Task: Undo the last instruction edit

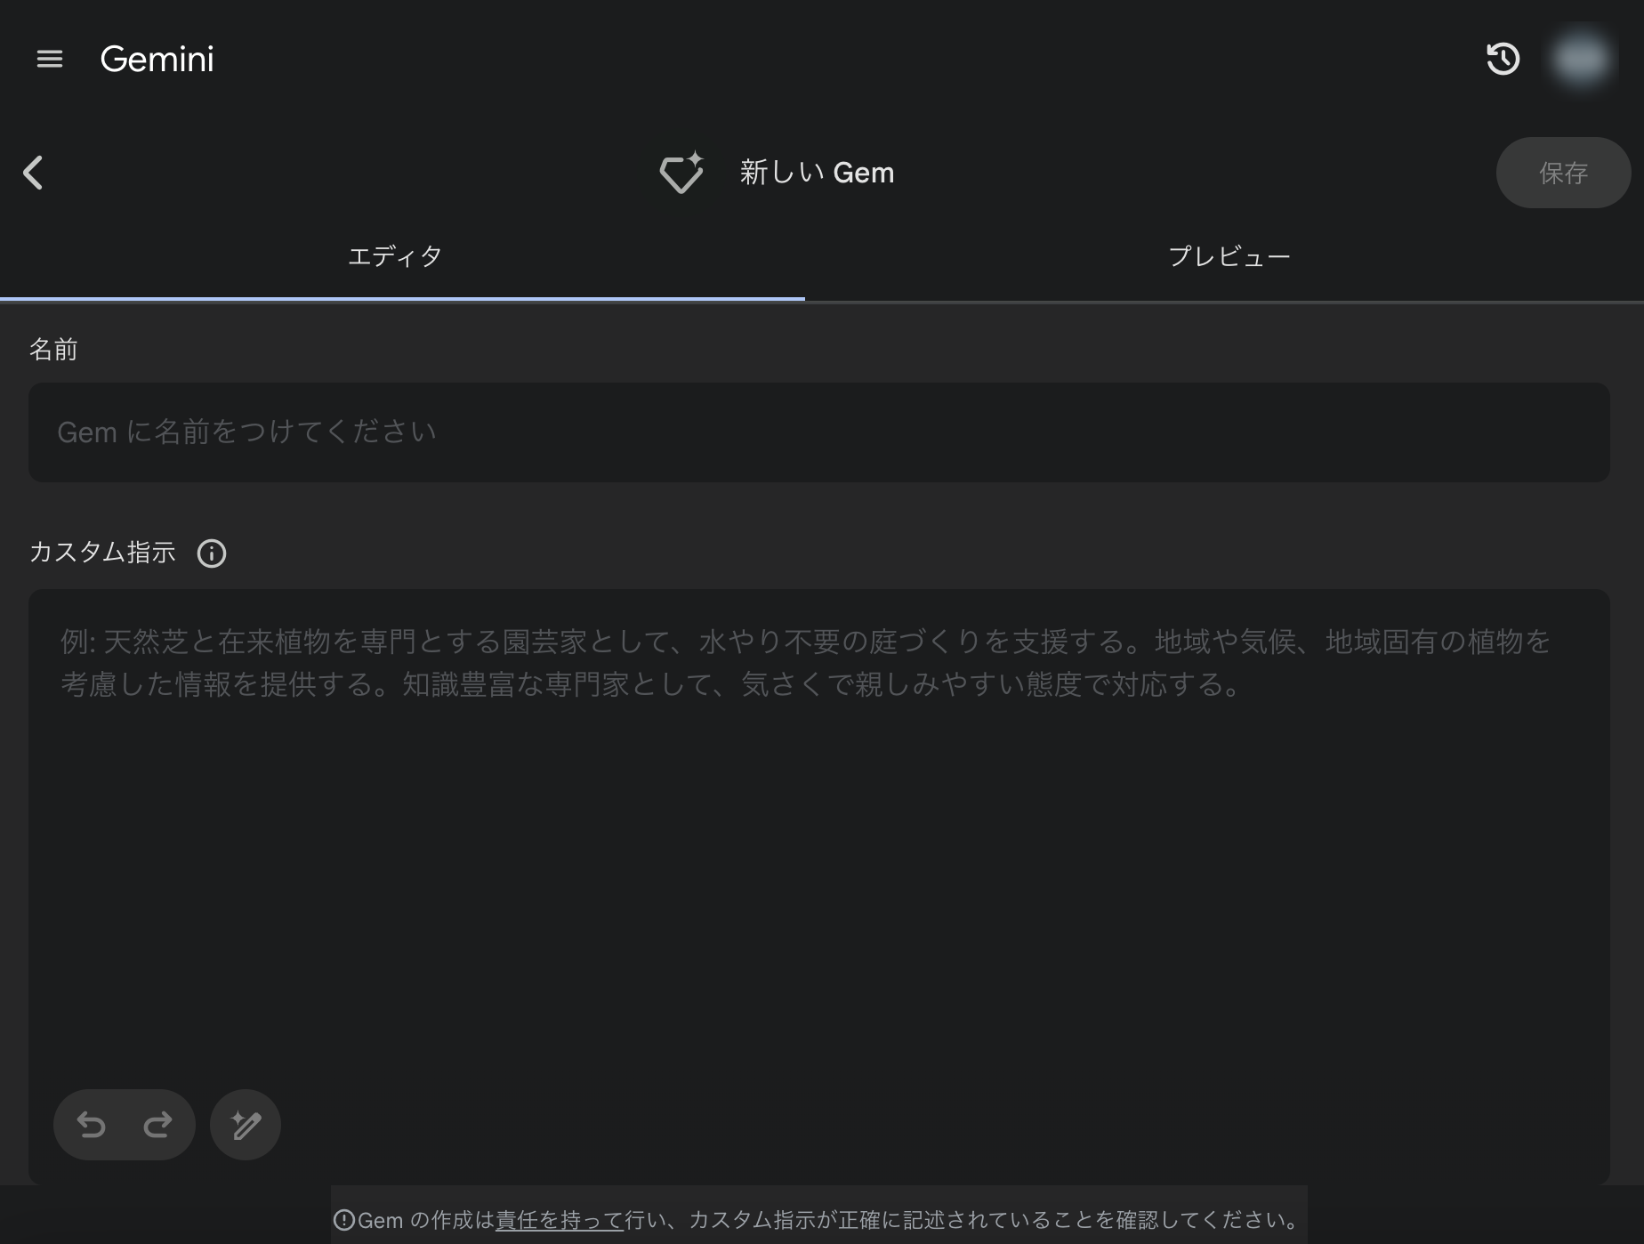Action: (x=93, y=1125)
